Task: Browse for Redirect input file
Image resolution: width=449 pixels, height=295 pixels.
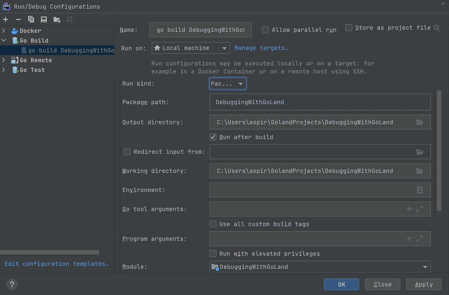Action: 420,152
